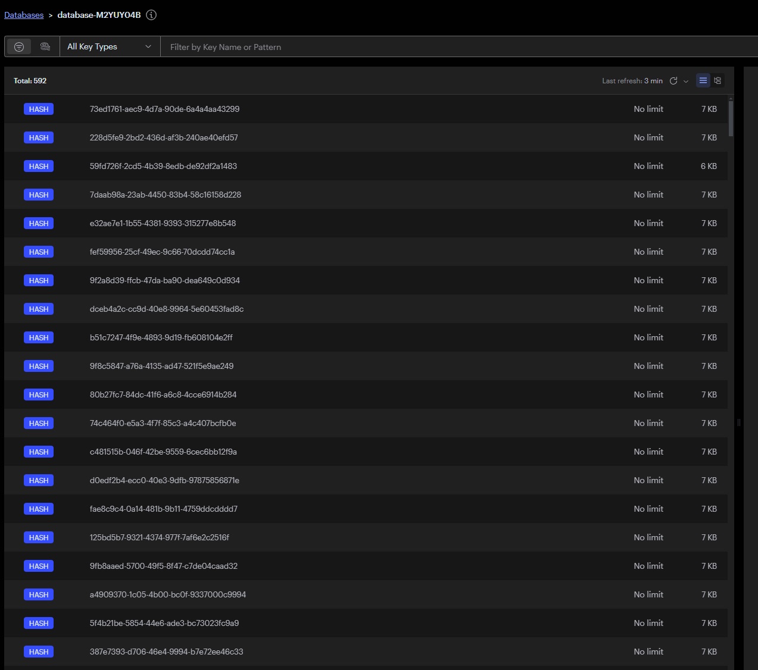Image resolution: width=758 pixels, height=670 pixels.
Task: Click the HASH badge beside key 59fd726f
Action: [38, 166]
